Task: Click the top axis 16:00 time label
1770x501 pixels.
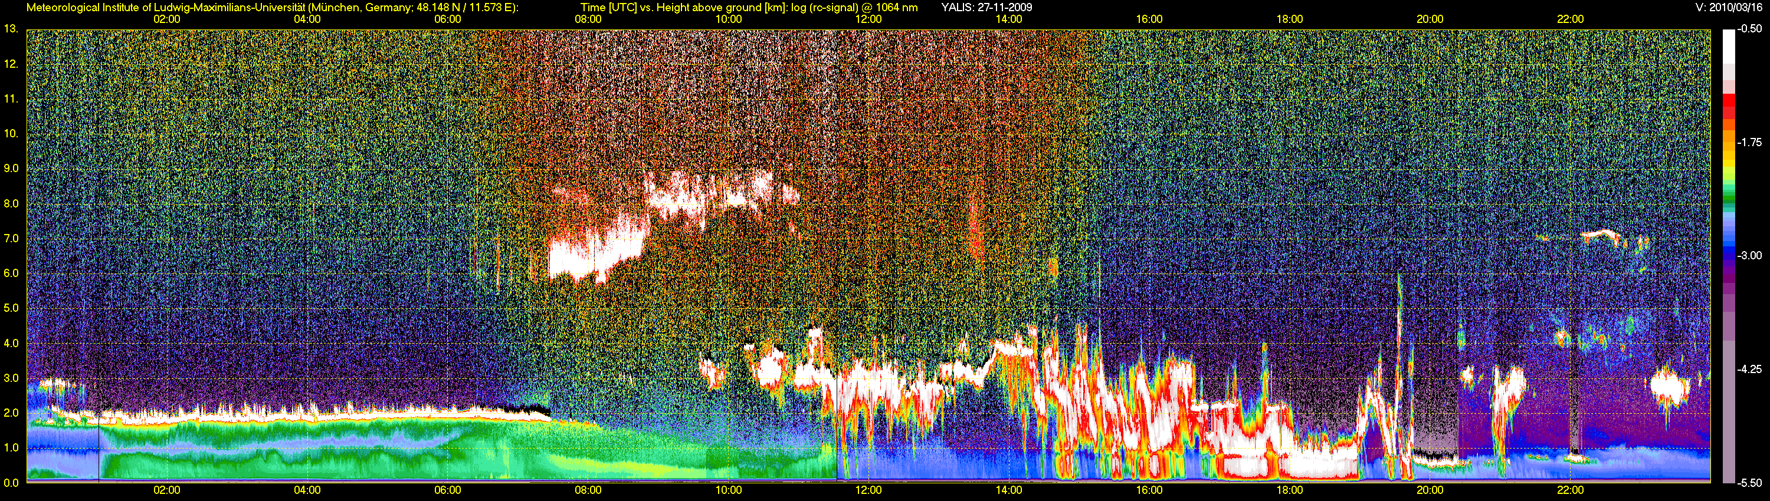Action: [x=1149, y=19]
